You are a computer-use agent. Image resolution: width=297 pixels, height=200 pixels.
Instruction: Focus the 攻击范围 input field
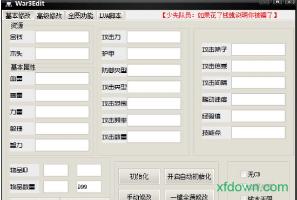(154, 104)
